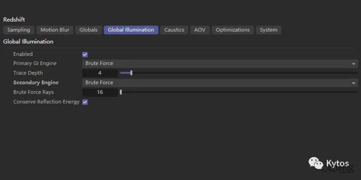Switch to the Sampling tab

click(x=18, y=30)
